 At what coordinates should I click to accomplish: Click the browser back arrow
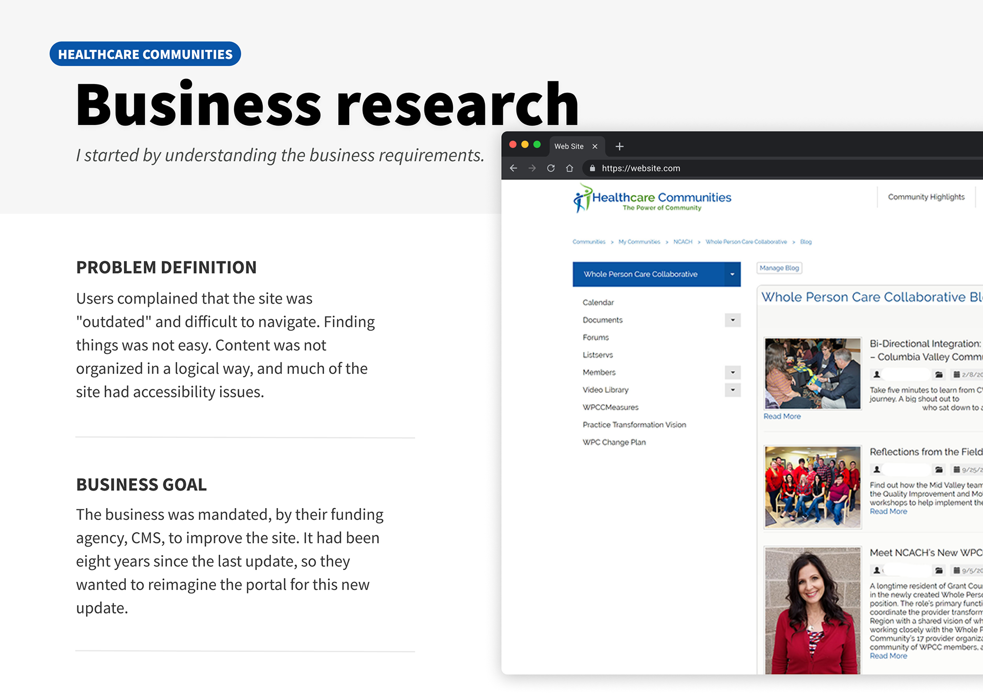pos(514,168)
